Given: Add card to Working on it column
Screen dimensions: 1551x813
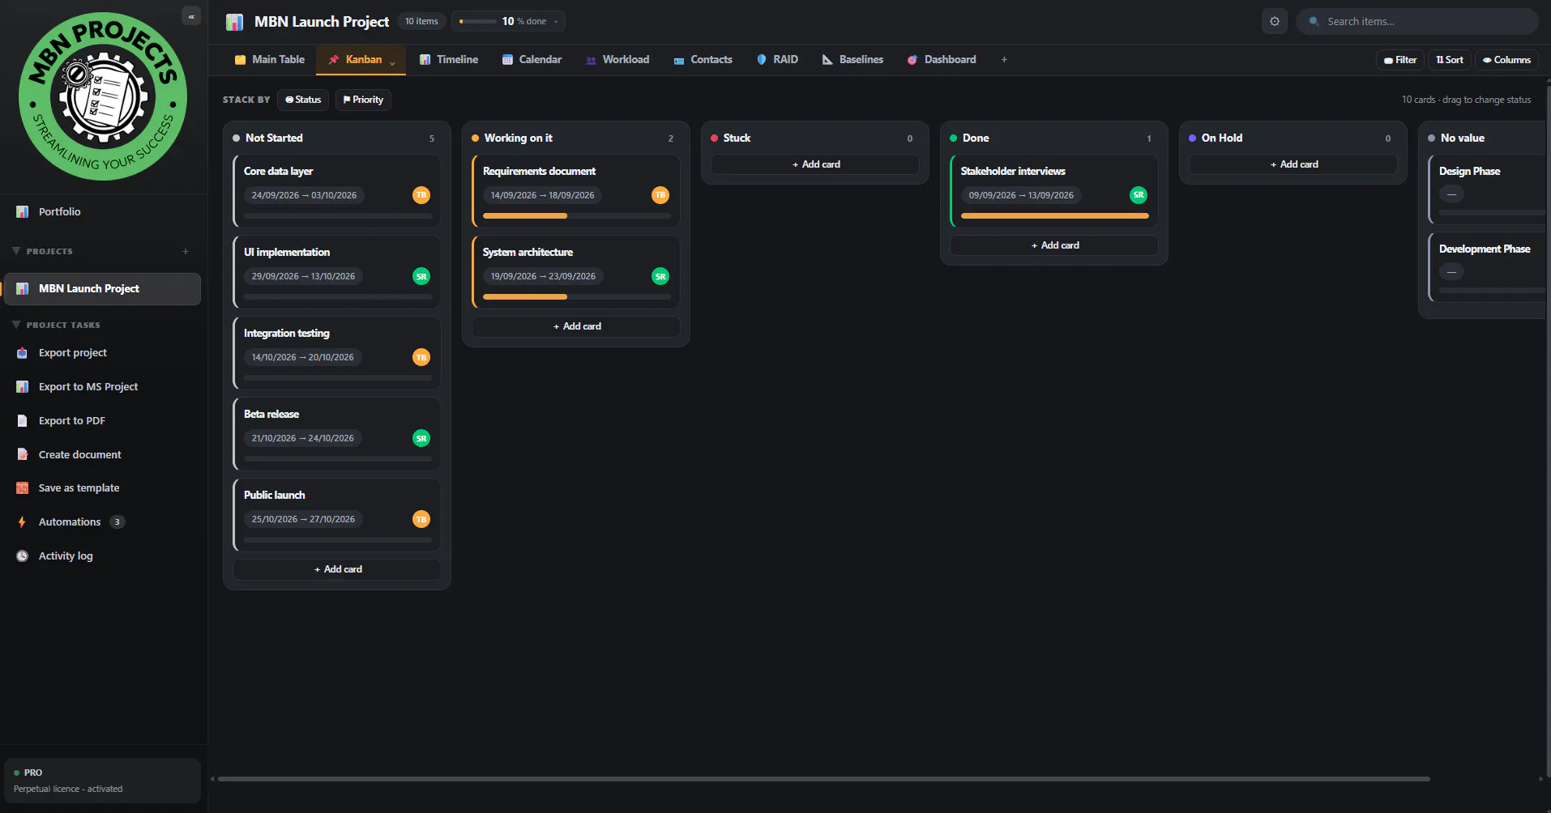Looking at the screenshot, I should tap(576, 326).
